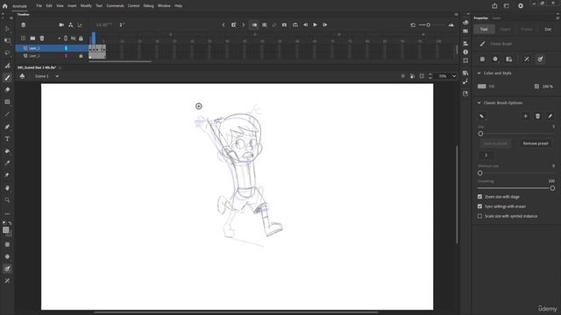Add a new brush preset plus button
The width and height of the screenshot is (561, 315).
click(525, 116)
